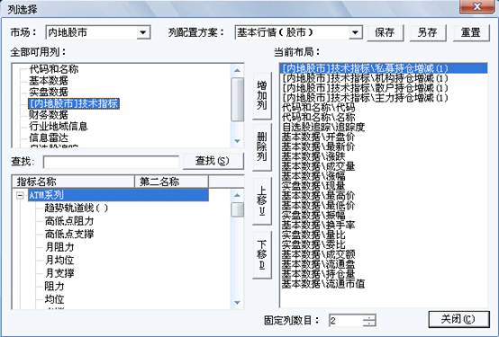This screenshot has width=499, height=337.
Task: Select 月支撑 indicator
Action: click(x=59, y=273)
